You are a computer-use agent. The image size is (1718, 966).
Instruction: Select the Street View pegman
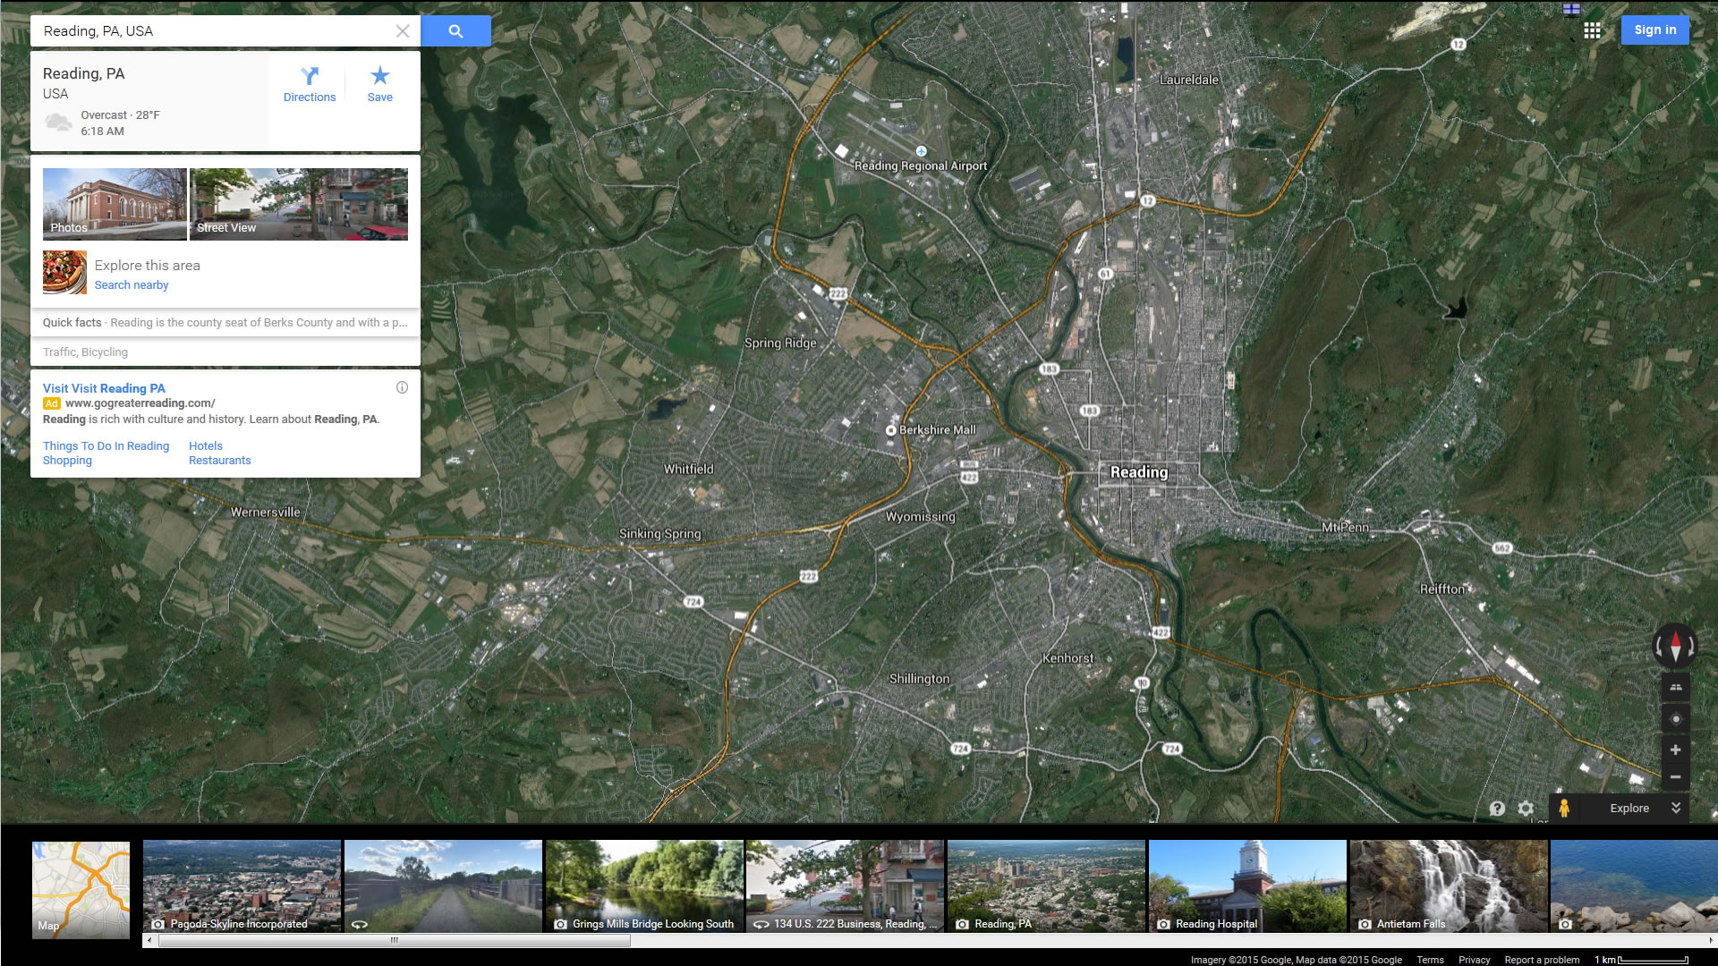[1563, 808]
